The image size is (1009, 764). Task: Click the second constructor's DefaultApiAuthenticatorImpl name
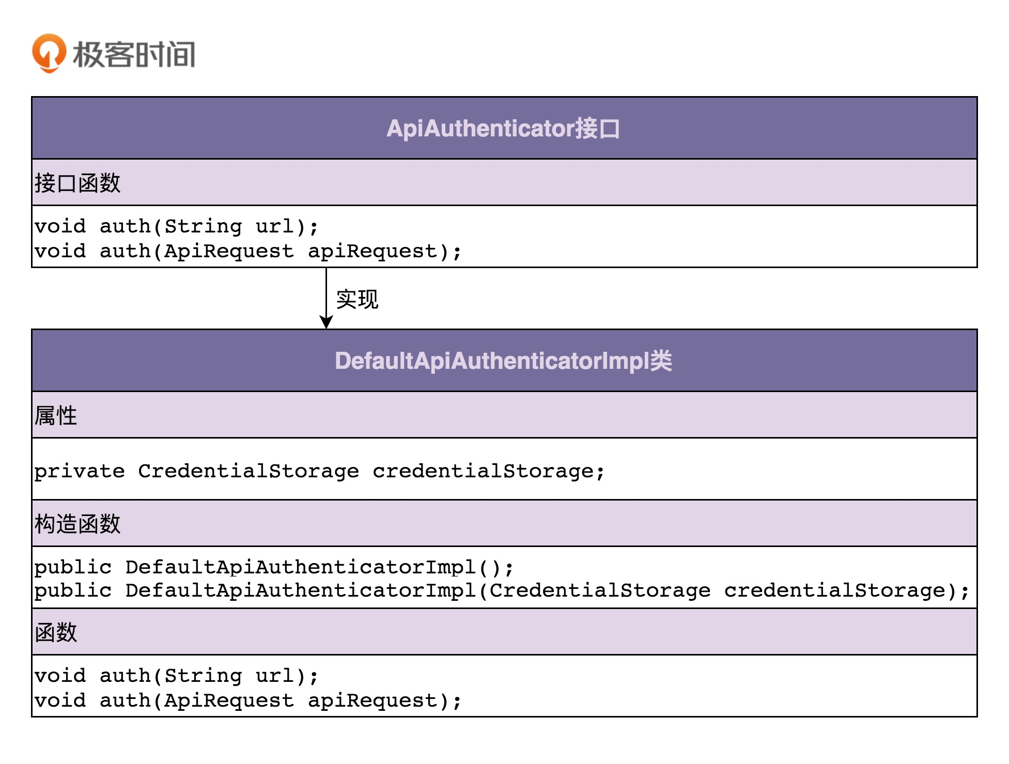click(x=300, y=590)
